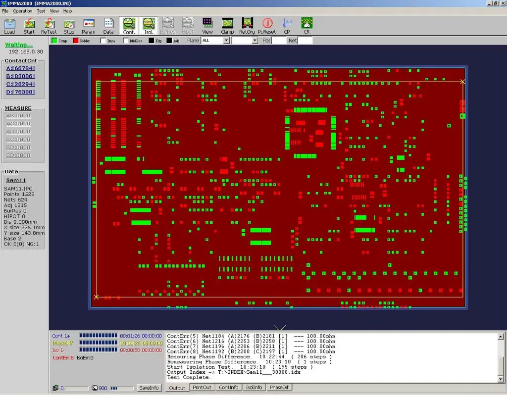
Task: Stop the test using the Stop icon
Action: click(69, 25)
